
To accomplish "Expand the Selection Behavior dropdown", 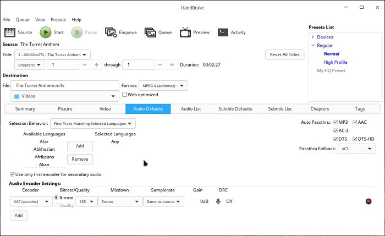I will click(x=92, y=124).
